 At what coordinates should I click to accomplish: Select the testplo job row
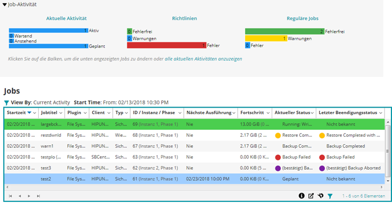point(194,157)
